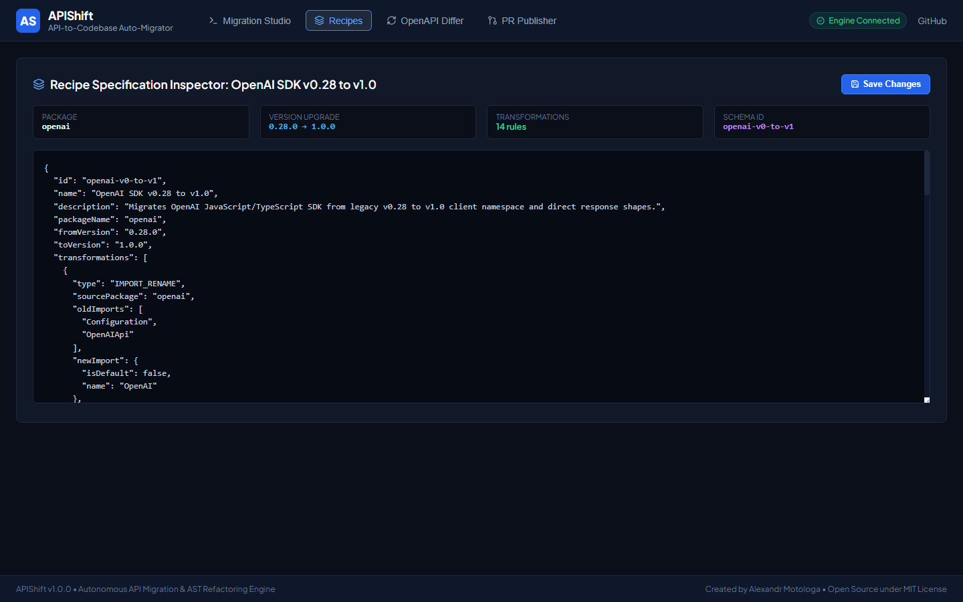This screenshot has width=963, height=602.
Task: Click the Engine Connected checkmark icon
Action: click(x=821, y=21)
